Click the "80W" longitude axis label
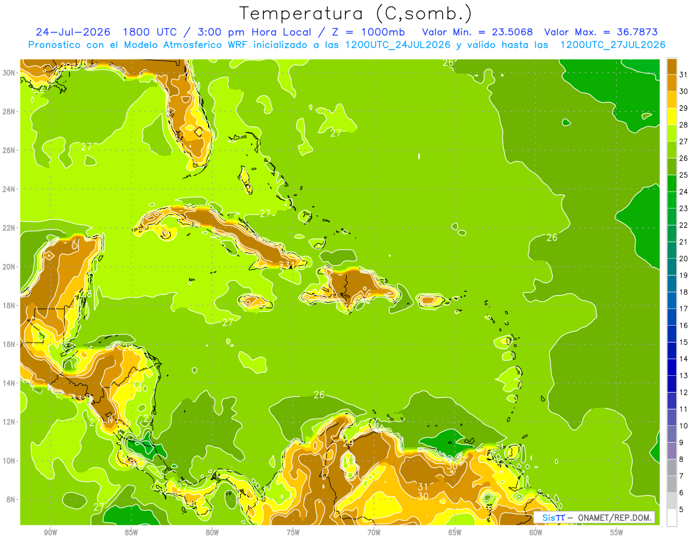Screen dimensions: 699x540 click(212, 532)
